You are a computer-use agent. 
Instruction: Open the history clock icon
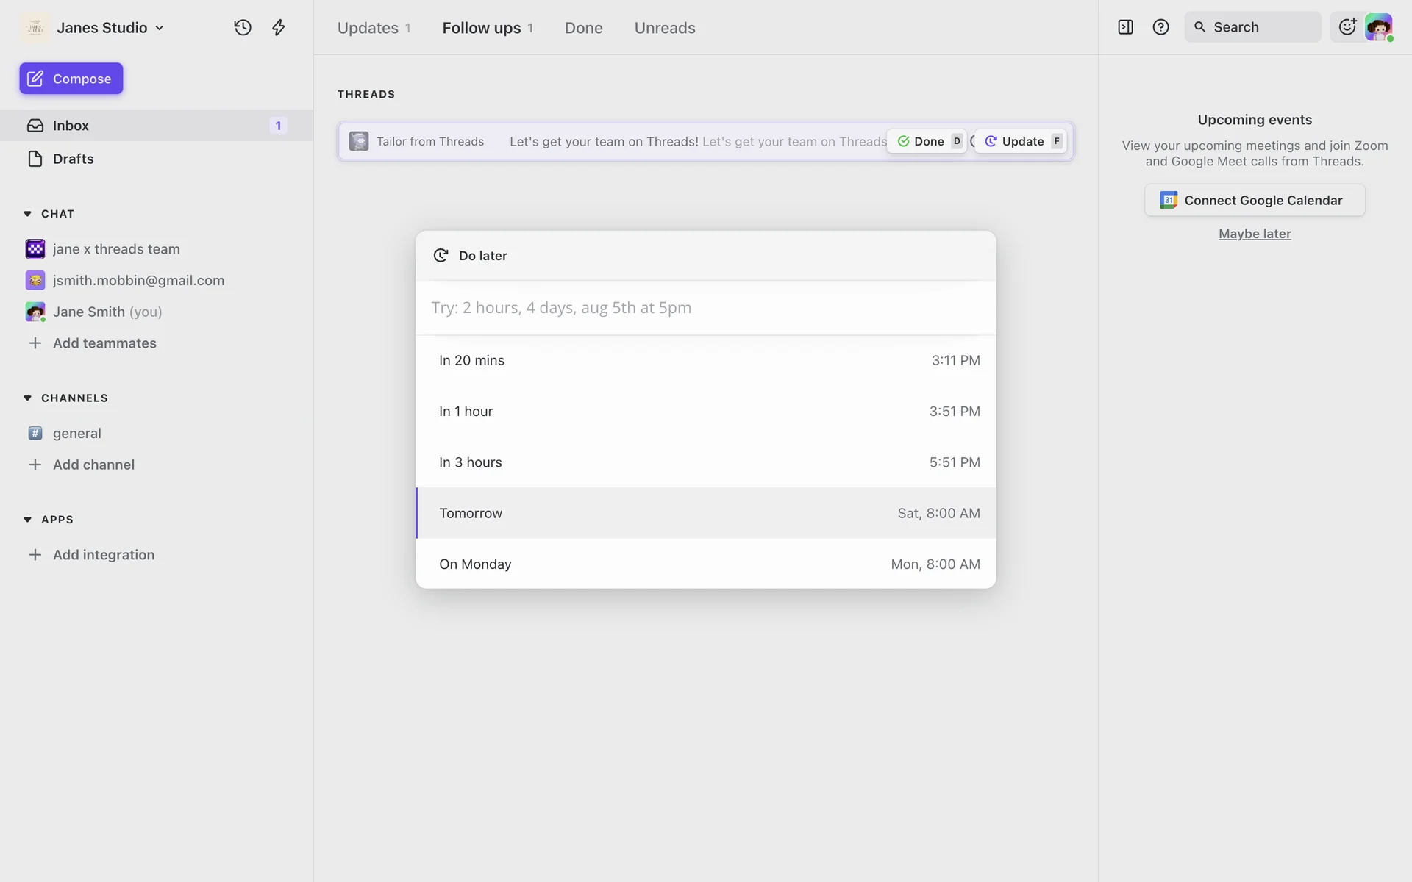coord(243,28)
